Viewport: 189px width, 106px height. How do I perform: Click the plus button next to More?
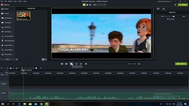[x=17, y=59]
